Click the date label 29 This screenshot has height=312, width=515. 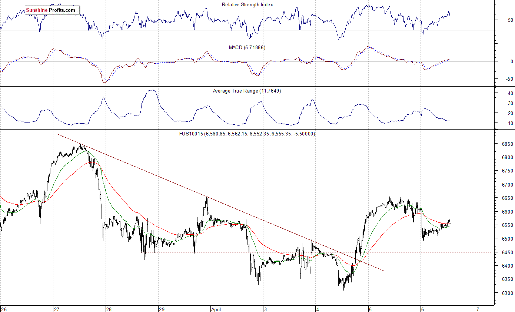tap(162, 309)
